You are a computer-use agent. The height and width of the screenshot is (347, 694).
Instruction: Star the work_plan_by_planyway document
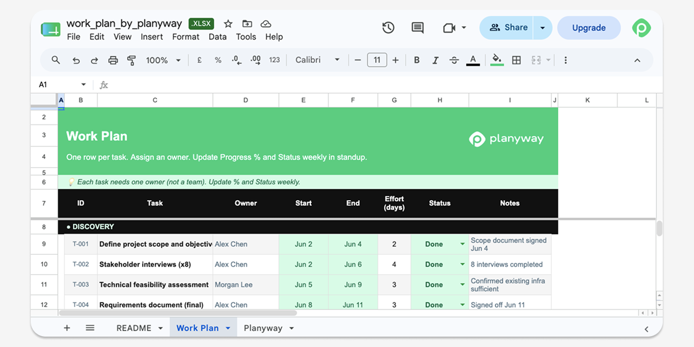click(228, 24)
